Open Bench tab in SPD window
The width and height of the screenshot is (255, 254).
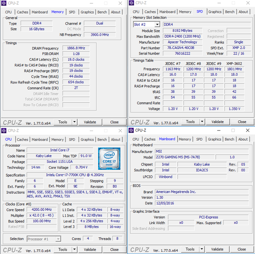pos(230,12)
